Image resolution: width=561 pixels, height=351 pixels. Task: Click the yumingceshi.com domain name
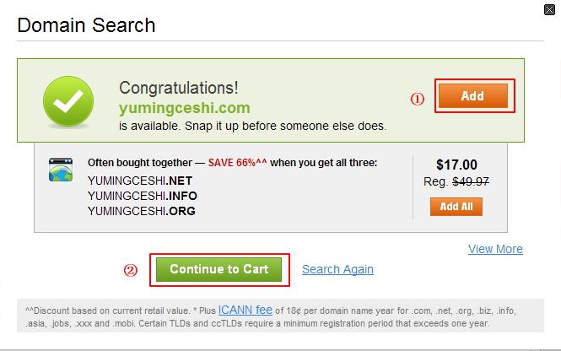coord(185,107)
